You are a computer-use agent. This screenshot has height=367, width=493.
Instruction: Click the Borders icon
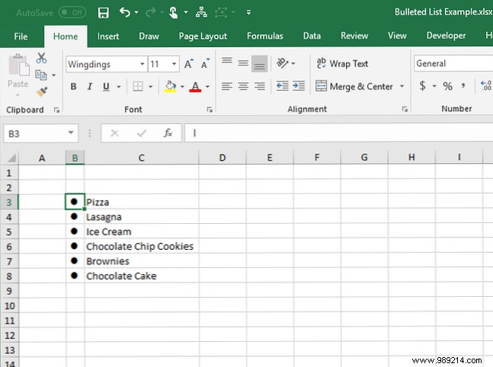tap(138, 86)
